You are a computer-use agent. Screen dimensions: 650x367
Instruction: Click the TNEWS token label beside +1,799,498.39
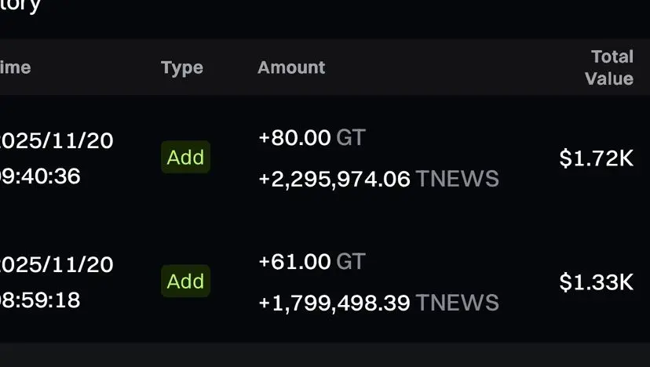(457, 303)
